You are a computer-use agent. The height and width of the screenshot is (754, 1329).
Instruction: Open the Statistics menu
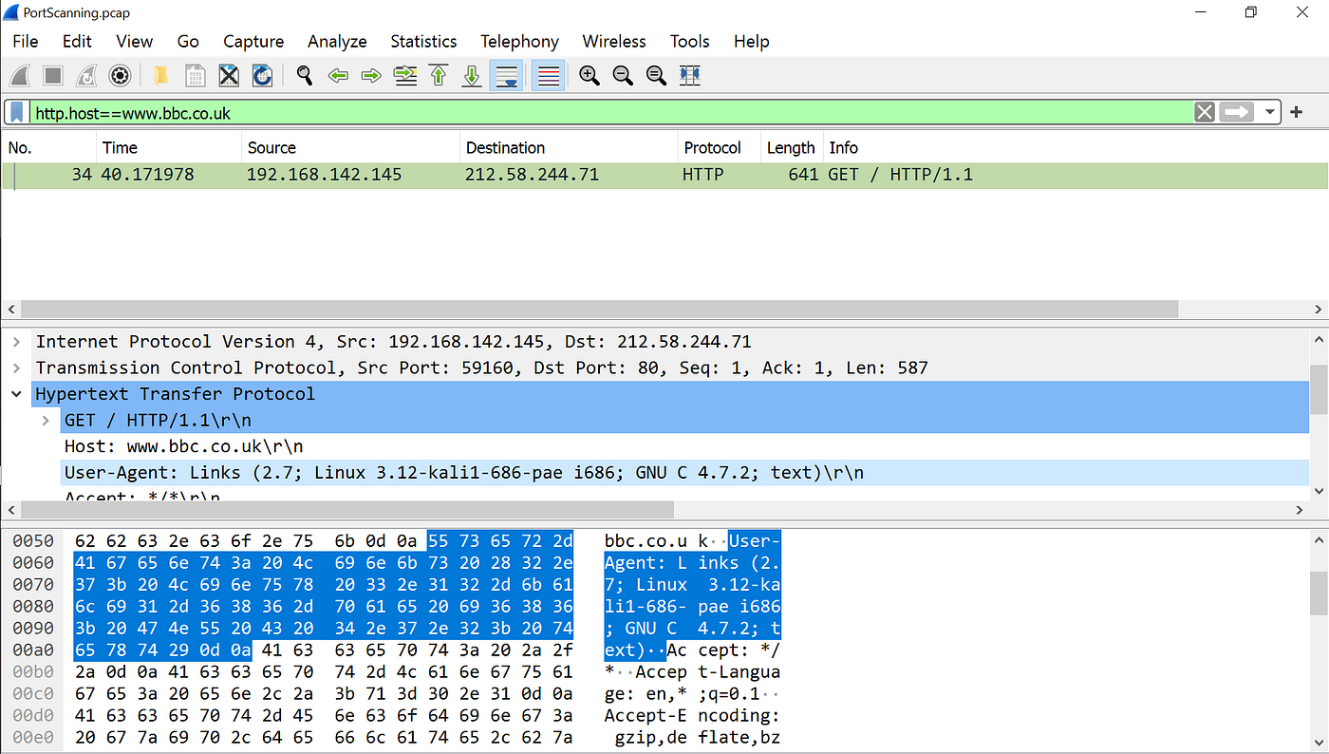click(423, 42)
